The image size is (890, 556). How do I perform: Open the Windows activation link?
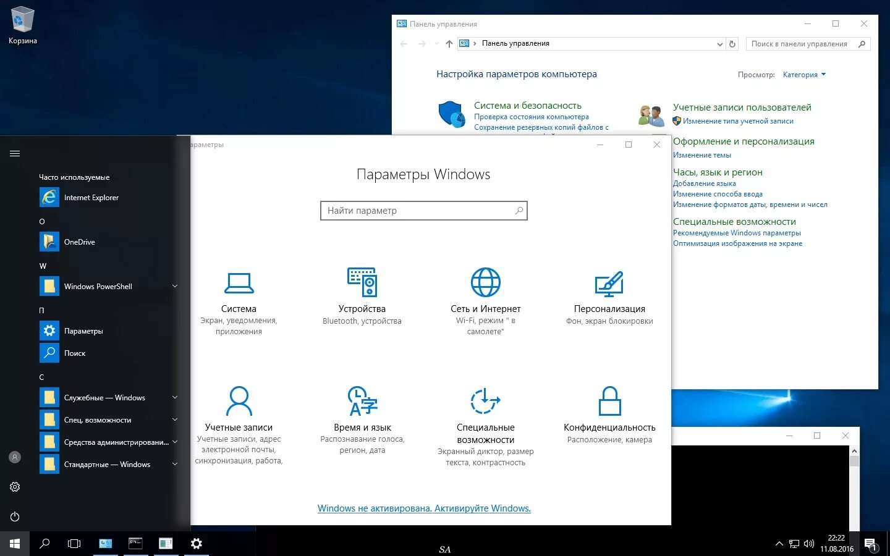click(424, 508)
